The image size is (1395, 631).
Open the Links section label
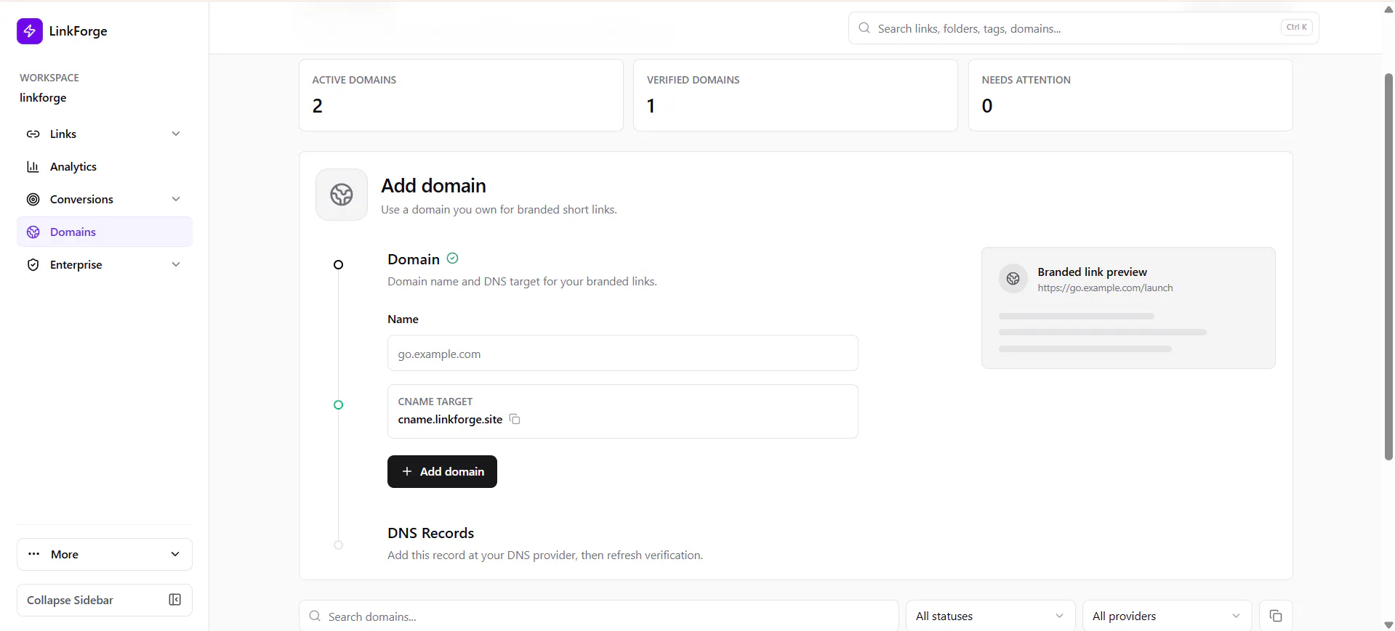pyautogui.click(x=63, y=134)
